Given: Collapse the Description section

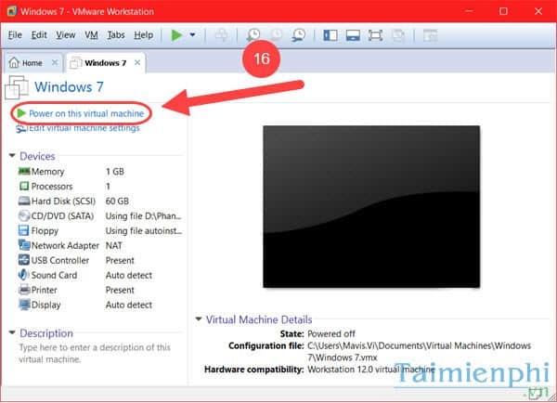Looking at the screenshot, I should tap(12, 332).
